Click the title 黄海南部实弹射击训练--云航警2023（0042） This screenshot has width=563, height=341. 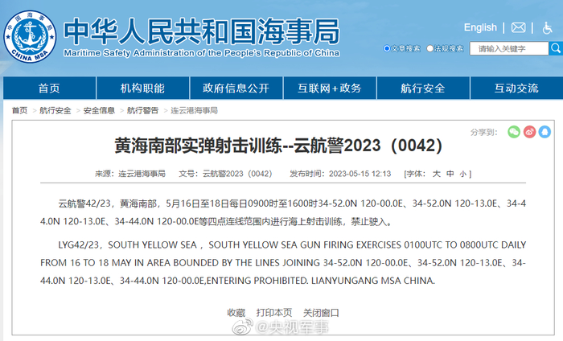[x=278, y=146]
